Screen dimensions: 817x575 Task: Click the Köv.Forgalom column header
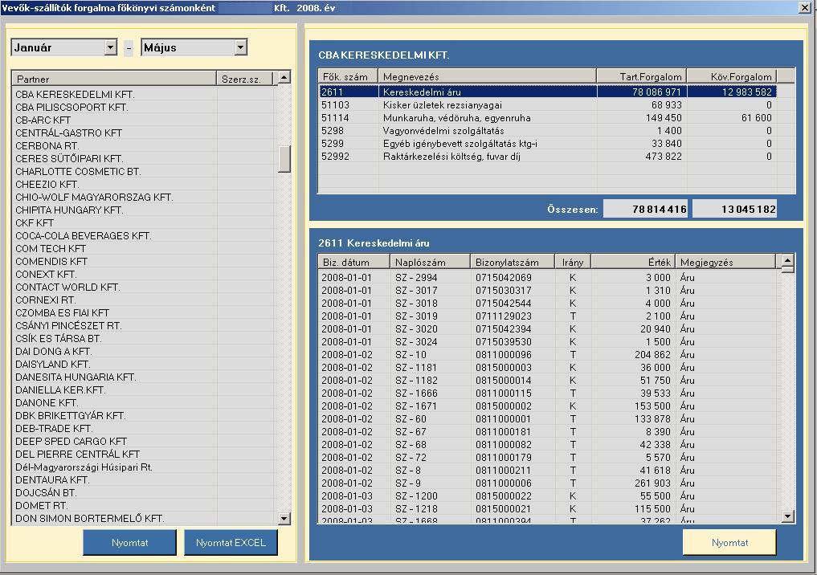click(732, 76)
